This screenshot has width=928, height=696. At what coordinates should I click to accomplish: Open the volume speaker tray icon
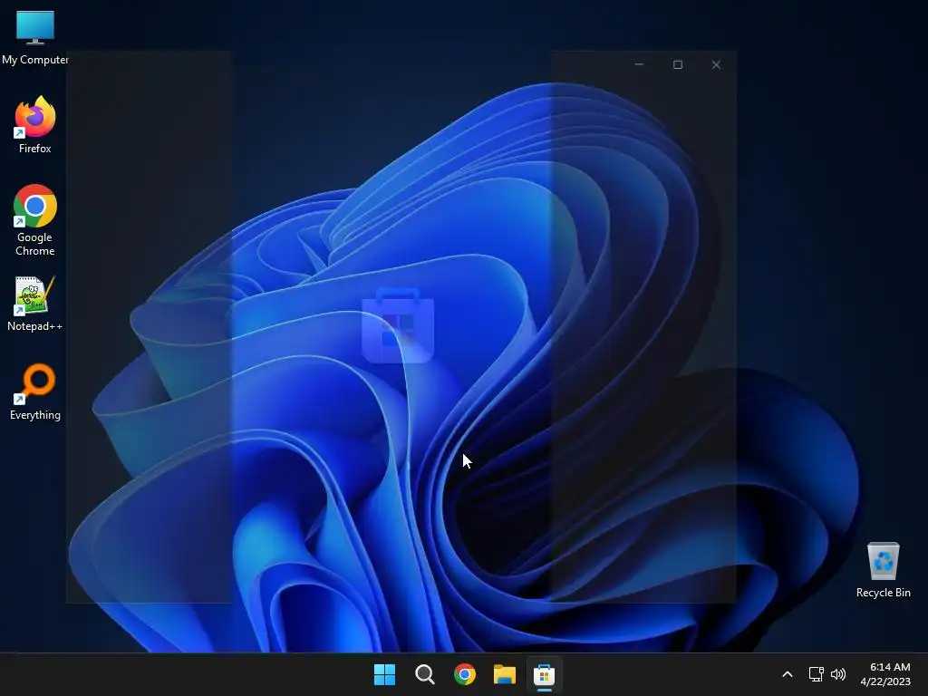838,674
